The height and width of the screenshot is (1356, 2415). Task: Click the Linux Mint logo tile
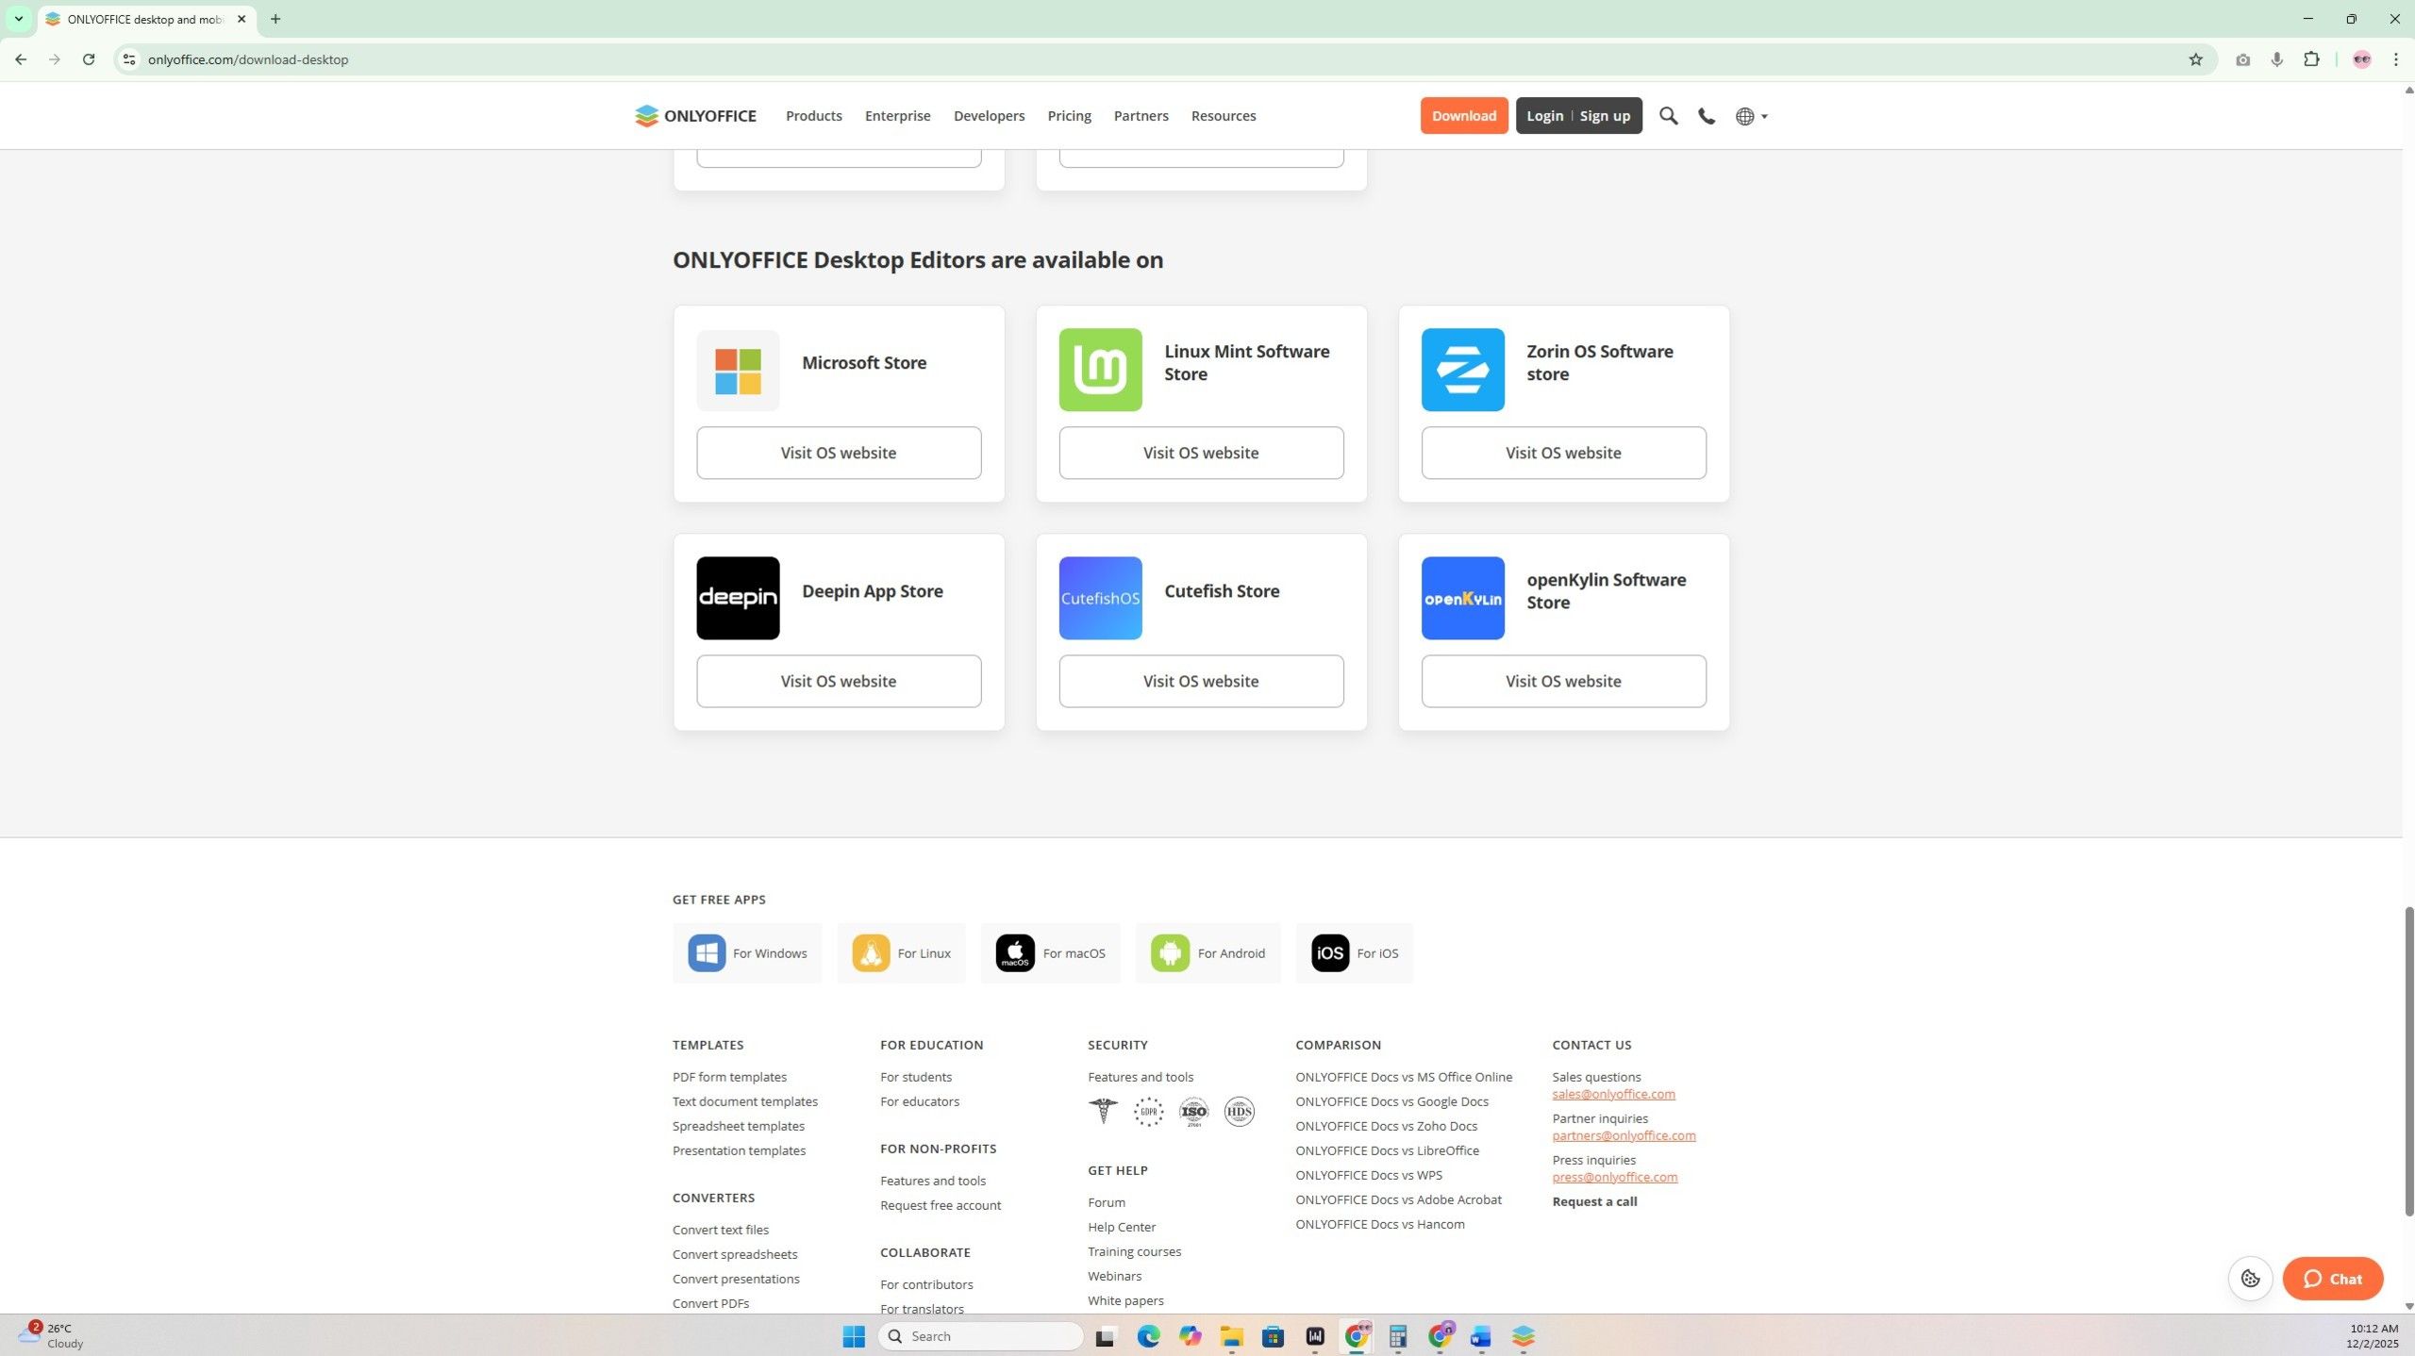1100,370
